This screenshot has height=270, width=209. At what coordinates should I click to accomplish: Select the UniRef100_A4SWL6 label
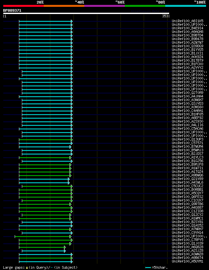[x=187, y=183]
